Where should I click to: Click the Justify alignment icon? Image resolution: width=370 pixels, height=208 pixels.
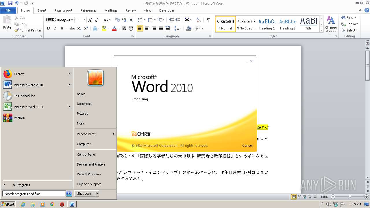click(x=161, y=28)
